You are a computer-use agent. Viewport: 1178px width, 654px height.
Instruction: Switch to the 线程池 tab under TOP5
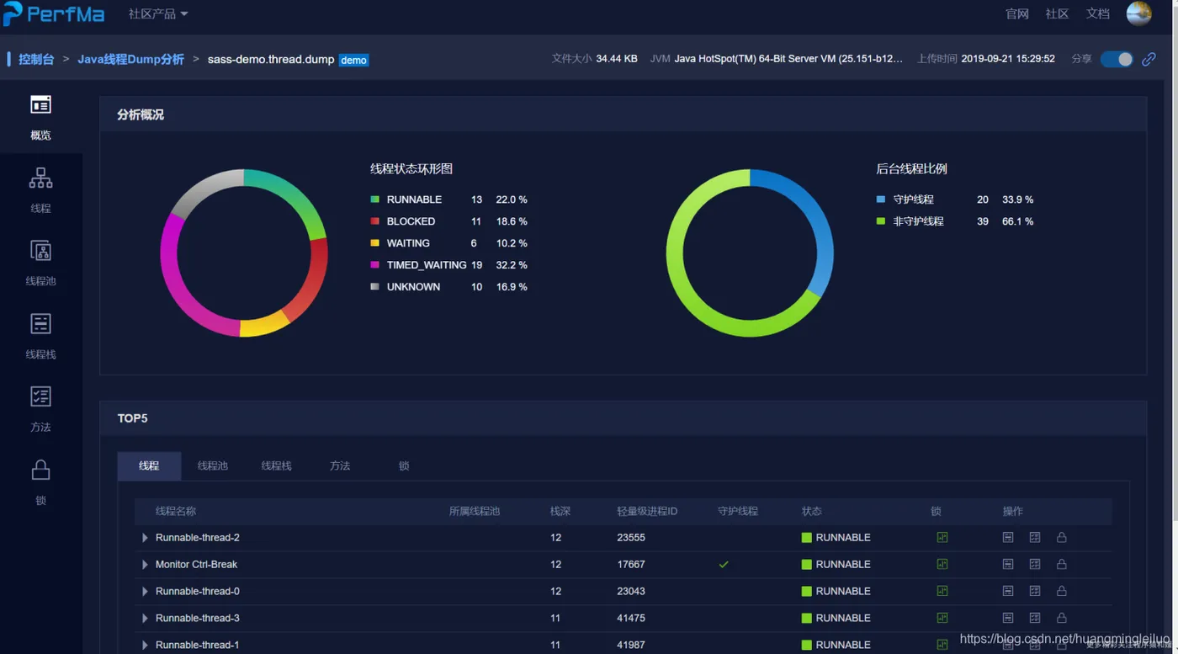[x=213, y=465]
